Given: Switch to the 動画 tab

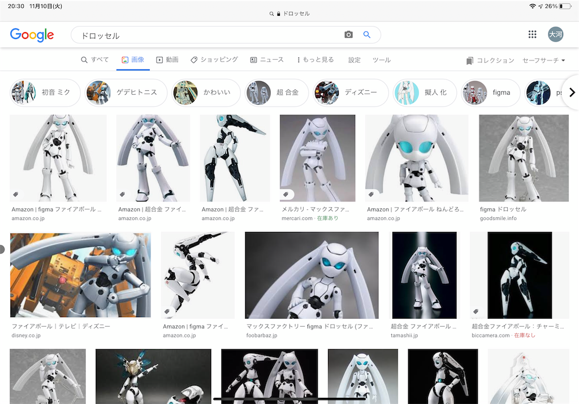Looking at the screenshot, I should 167,60.
